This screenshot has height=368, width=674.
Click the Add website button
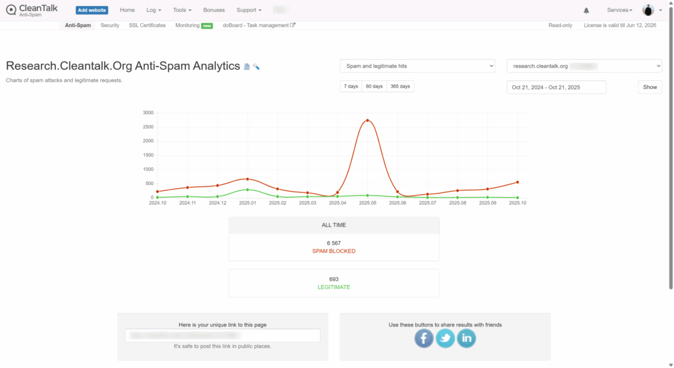pyautogui.click(x=92, y=11)
